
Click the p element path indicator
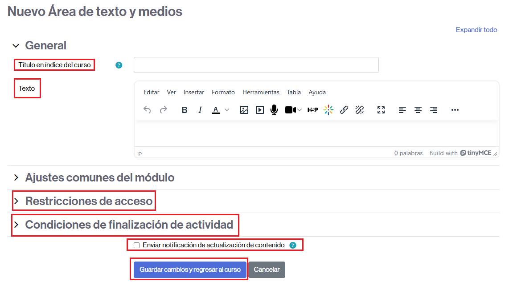coord(140,153)
